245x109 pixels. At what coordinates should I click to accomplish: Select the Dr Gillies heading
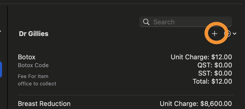point(34,34)
